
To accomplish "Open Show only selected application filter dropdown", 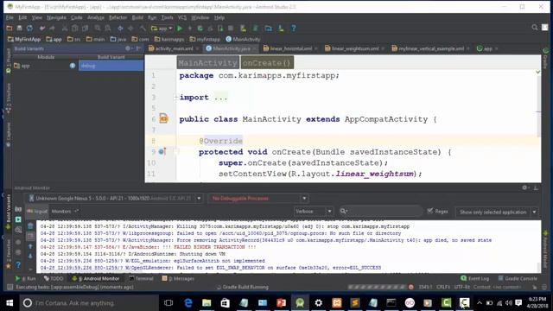I will 497,212.
